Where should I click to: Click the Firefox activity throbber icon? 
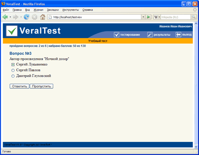pyautogui.click(x=195, y=10)
